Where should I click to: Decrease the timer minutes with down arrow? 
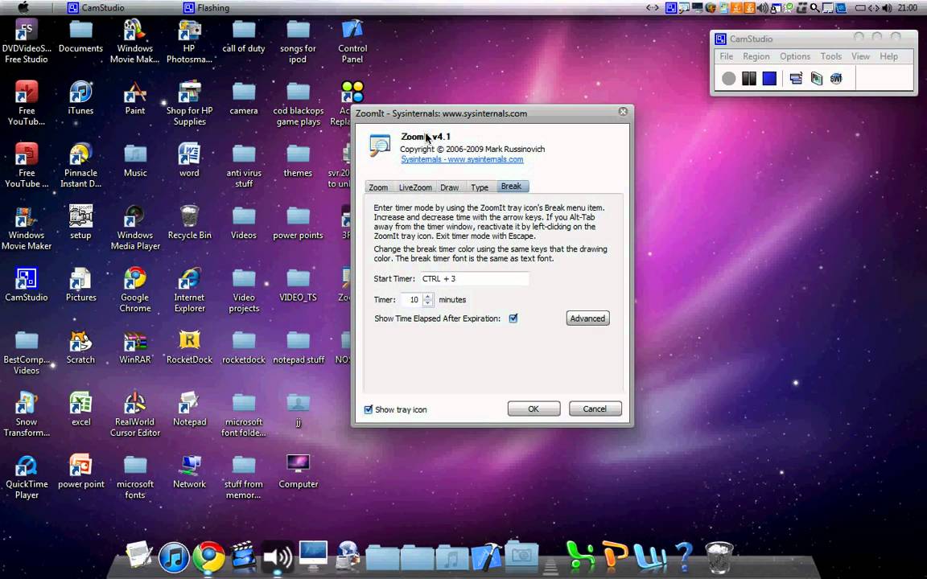428,303
